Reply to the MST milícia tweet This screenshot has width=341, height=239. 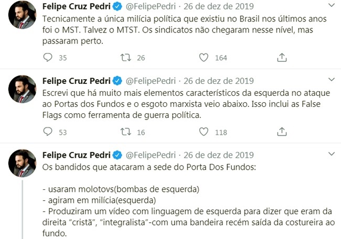click(48, 58)
